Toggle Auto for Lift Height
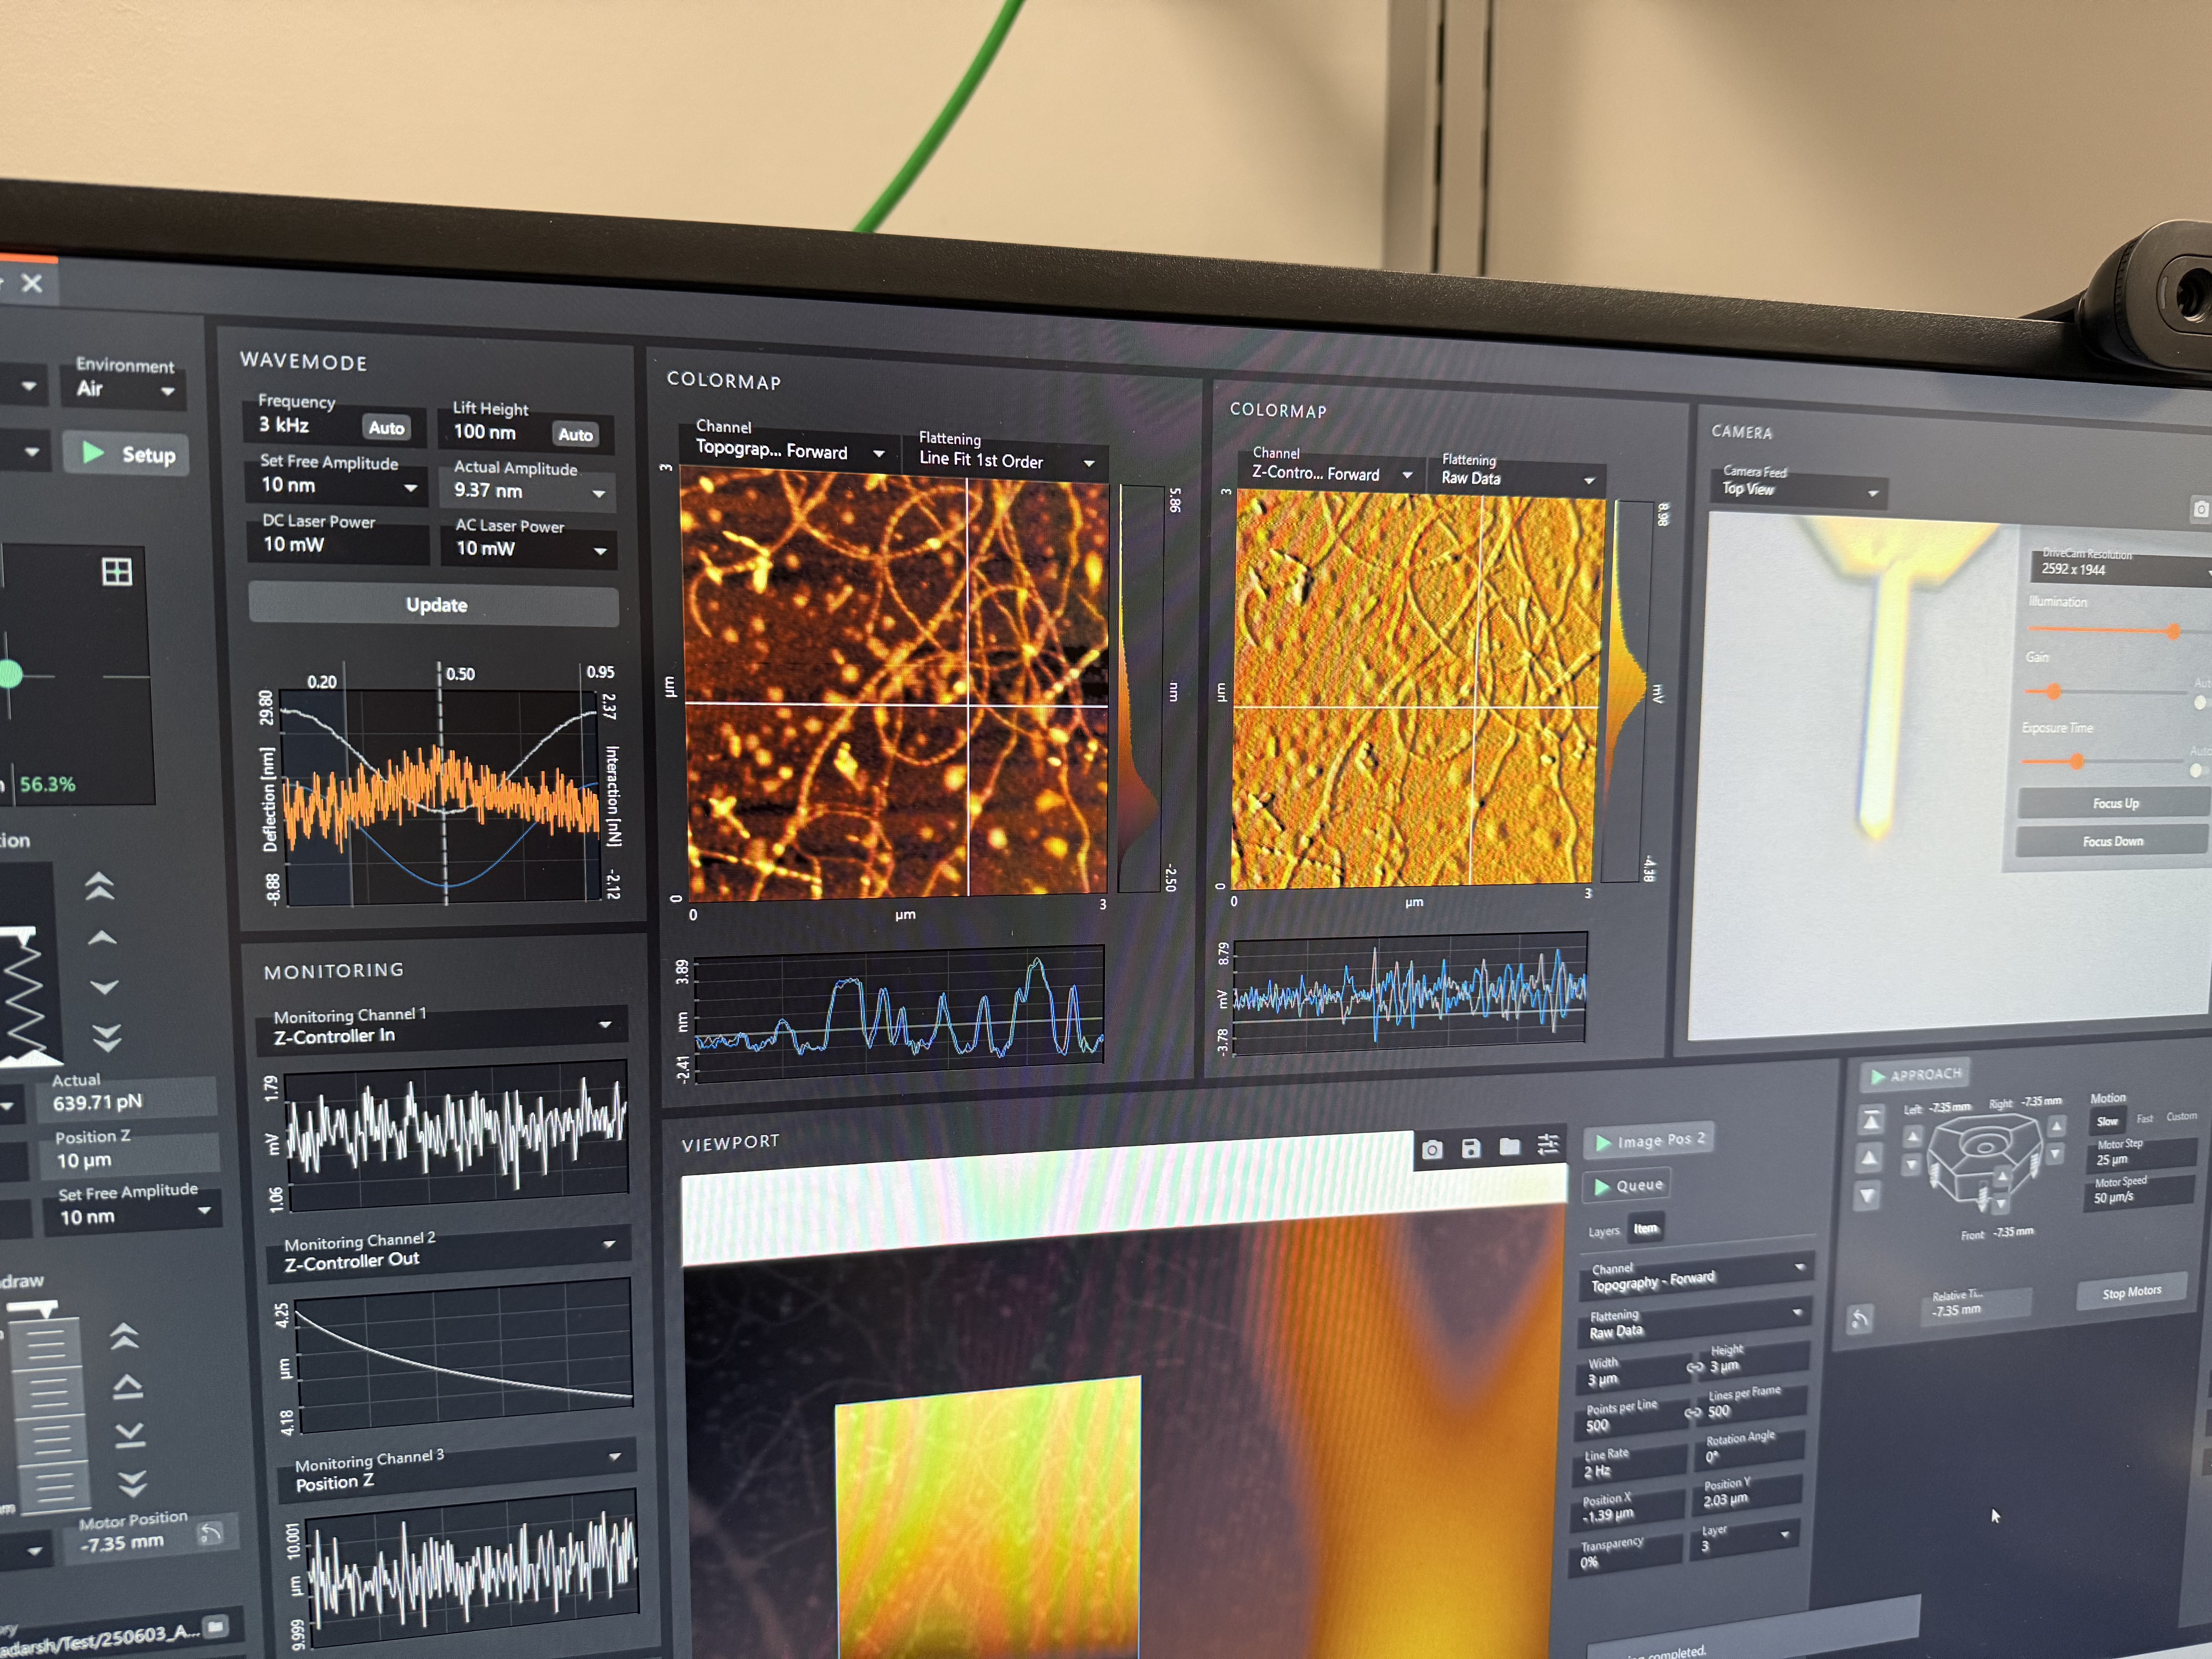Image resolution: width=2212 pixels, height=1659 pixels. (x=575, y=434)
